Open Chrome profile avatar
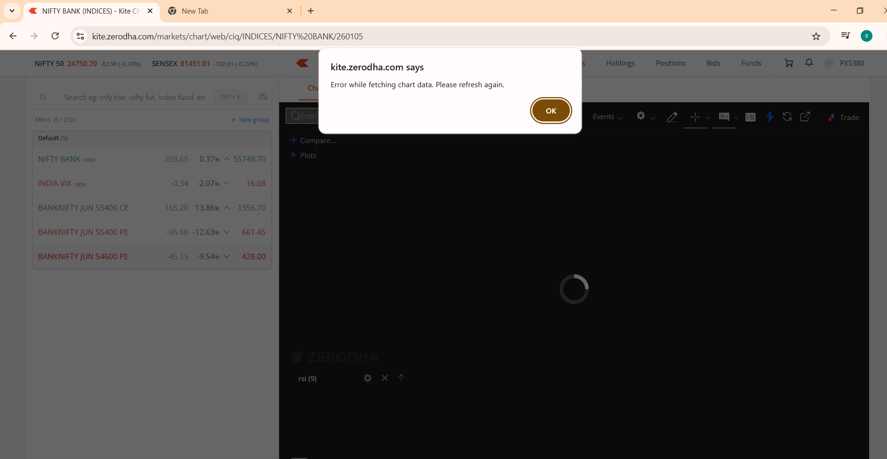The image size is (887, 459). (866, 36)
